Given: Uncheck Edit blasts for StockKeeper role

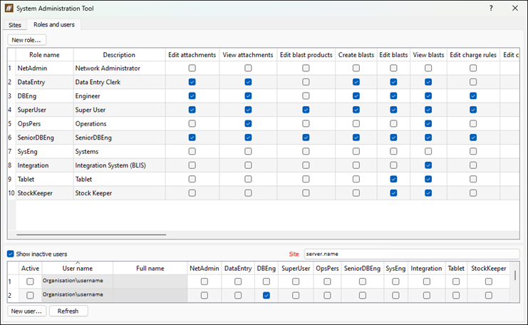Looking at the screenshot, I should click(393, 193).
